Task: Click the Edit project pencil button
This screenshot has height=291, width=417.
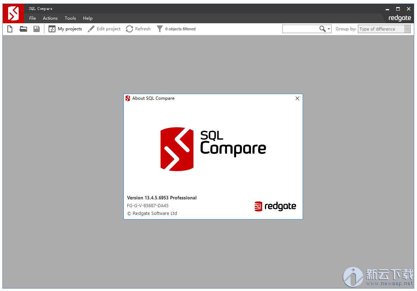Action: (x=104, y=29)
